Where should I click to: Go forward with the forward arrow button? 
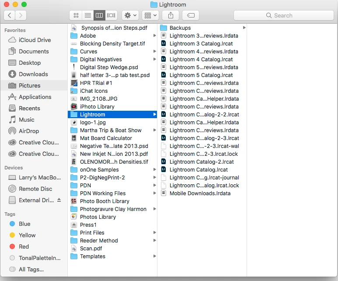pyautogui.click(x=21, y=15)
